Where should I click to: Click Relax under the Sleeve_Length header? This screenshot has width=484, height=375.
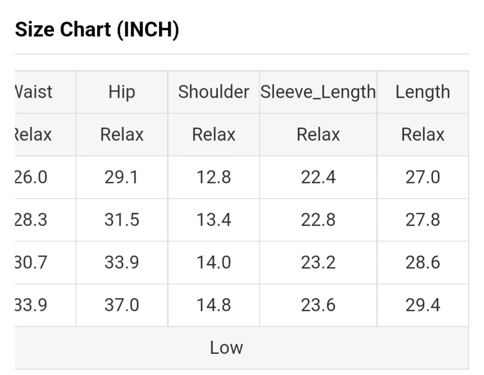click(x=318, y=135)
